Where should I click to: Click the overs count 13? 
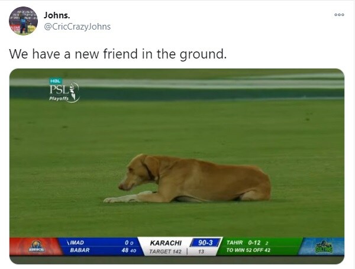point(201,252)
